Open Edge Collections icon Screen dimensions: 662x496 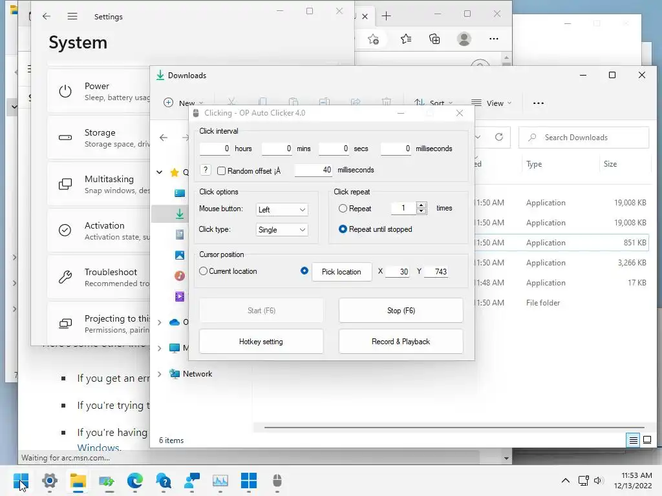tap(434, 39)
